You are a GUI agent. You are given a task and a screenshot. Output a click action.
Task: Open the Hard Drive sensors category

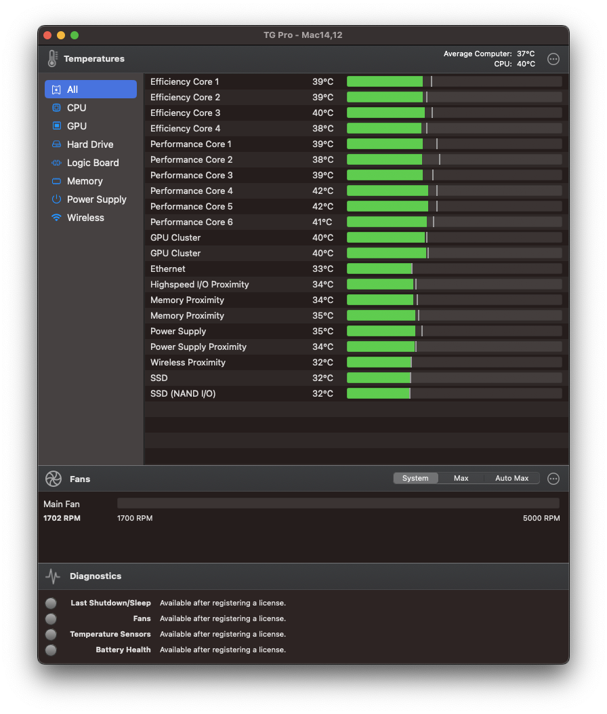point(91,144)
